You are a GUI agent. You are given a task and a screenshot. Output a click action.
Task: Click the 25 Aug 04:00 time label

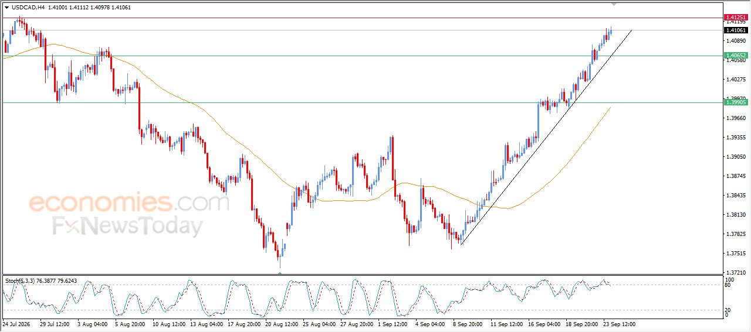[319, 324]
